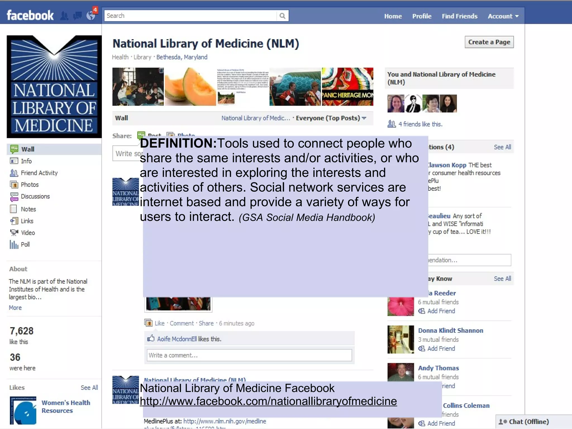Click Andy Thomas name link
This screenshot has height=429, width=572.
[x=438, y=368]
